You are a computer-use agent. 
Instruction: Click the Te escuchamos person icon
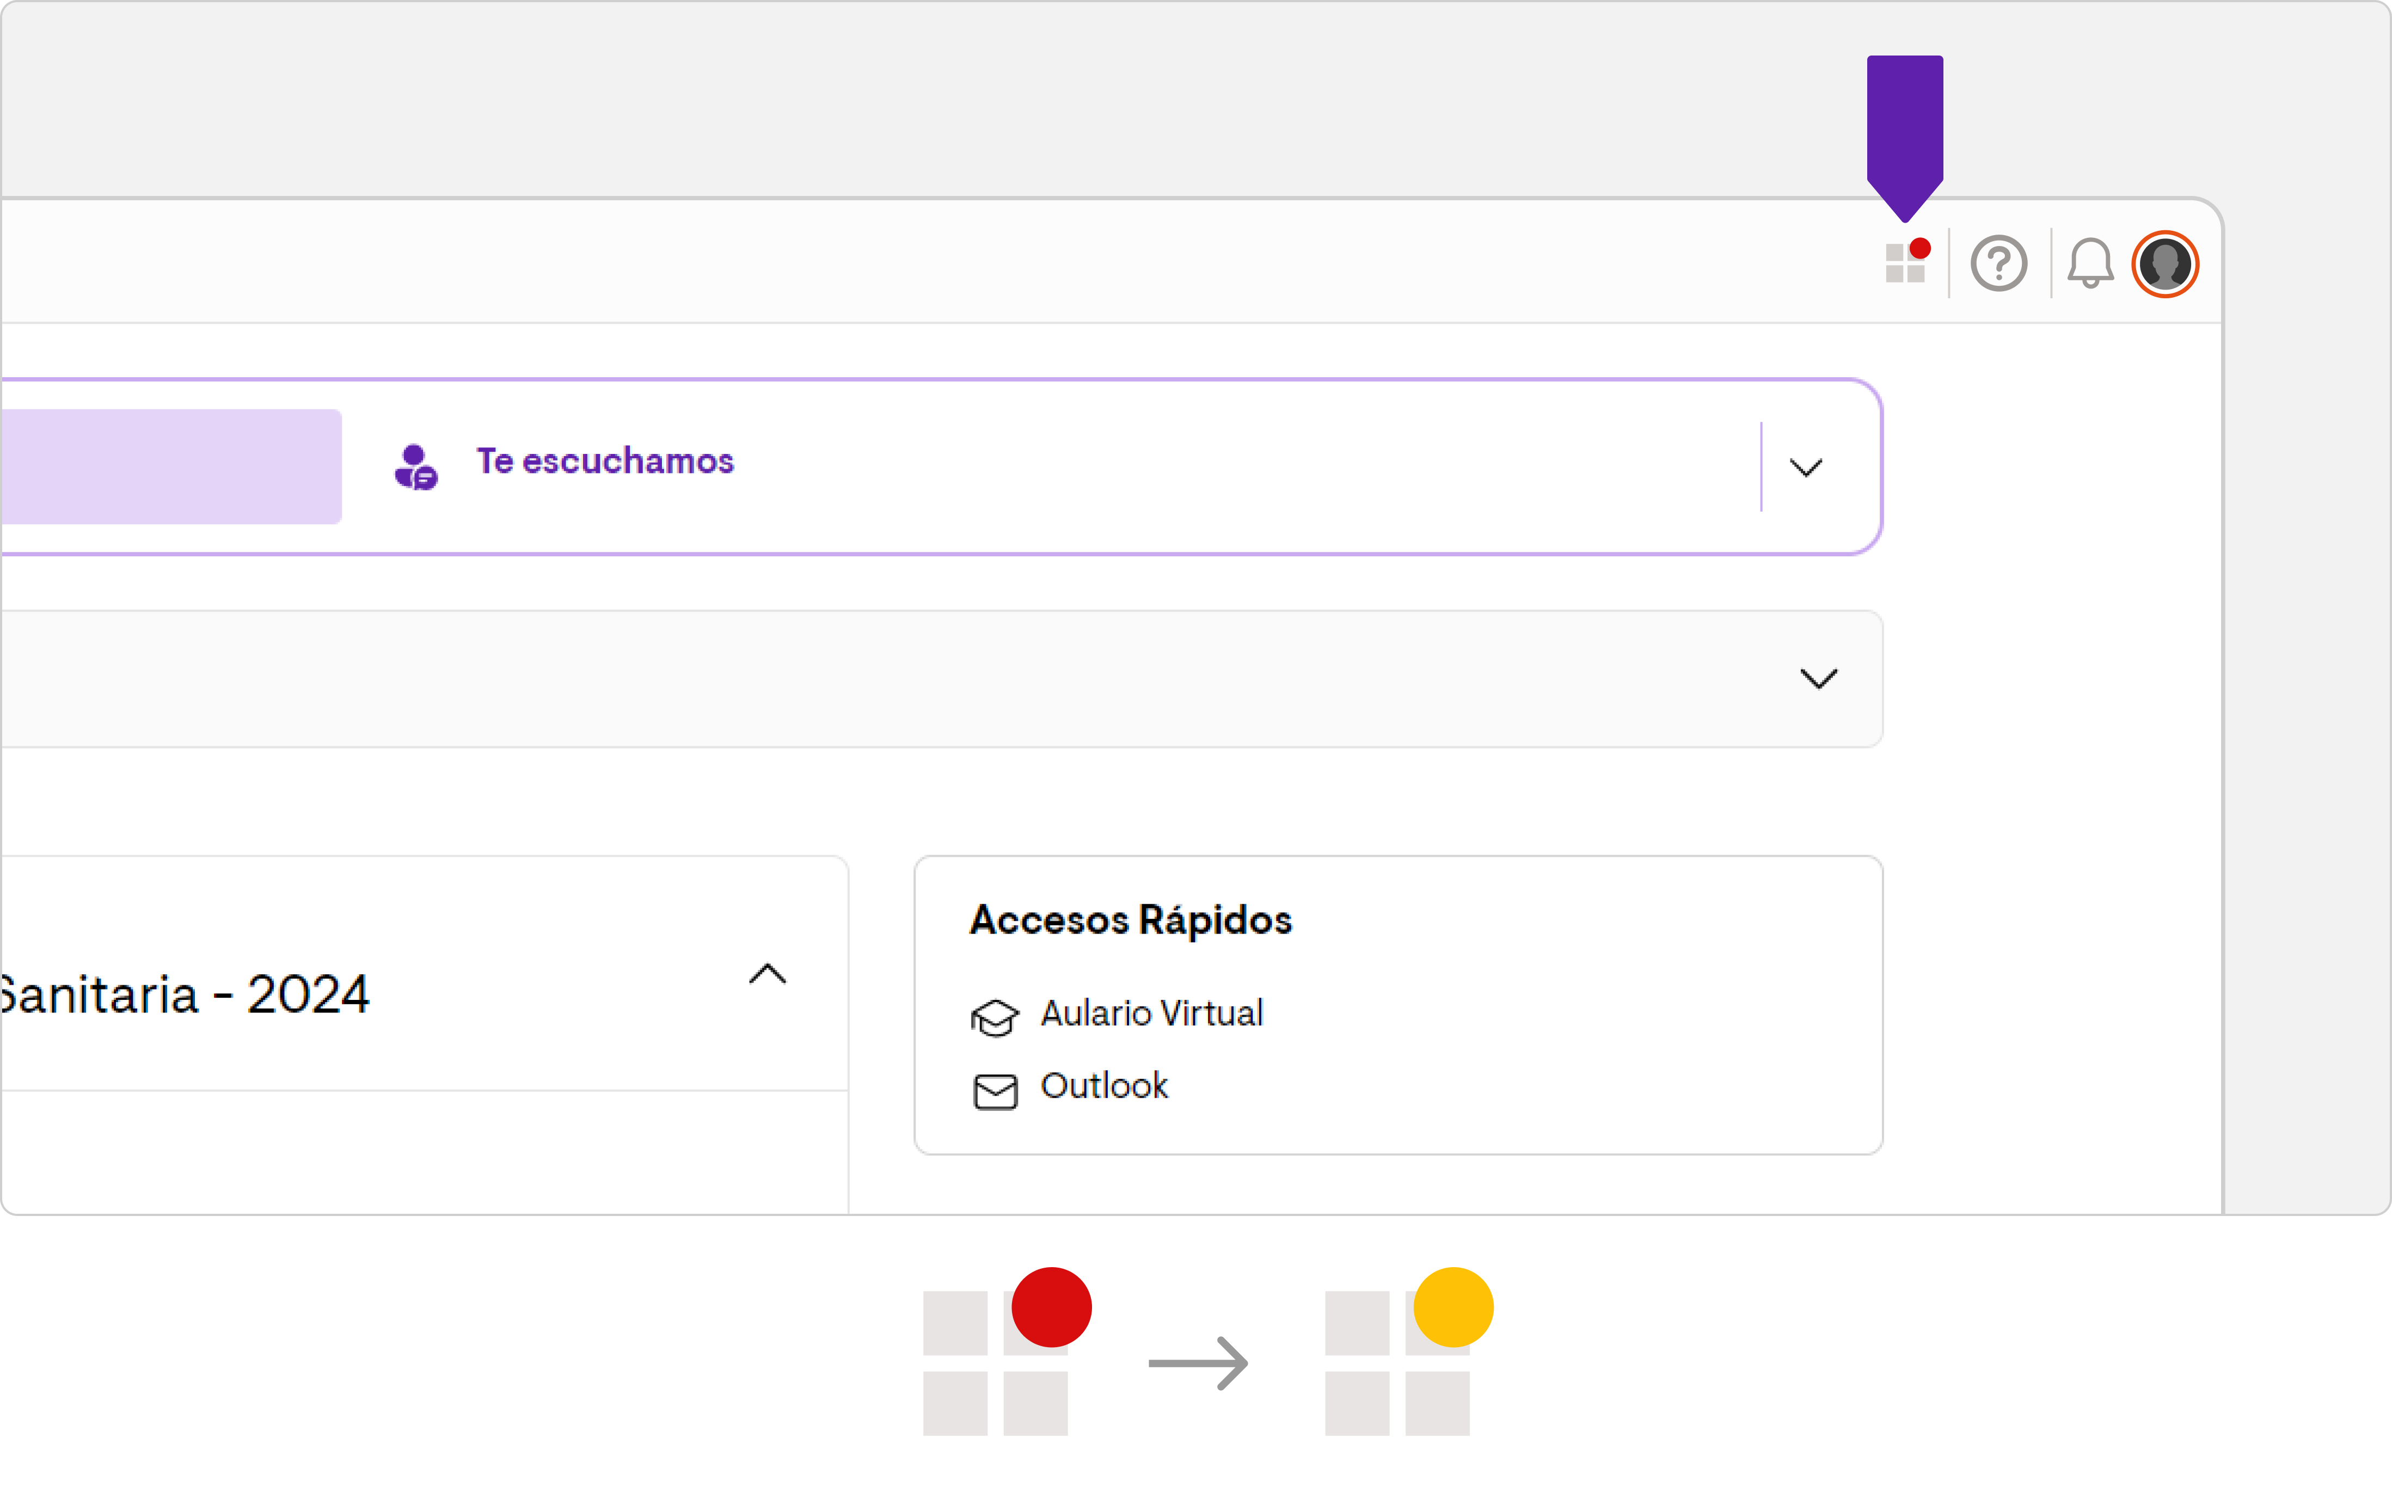[x=416, y=467]
